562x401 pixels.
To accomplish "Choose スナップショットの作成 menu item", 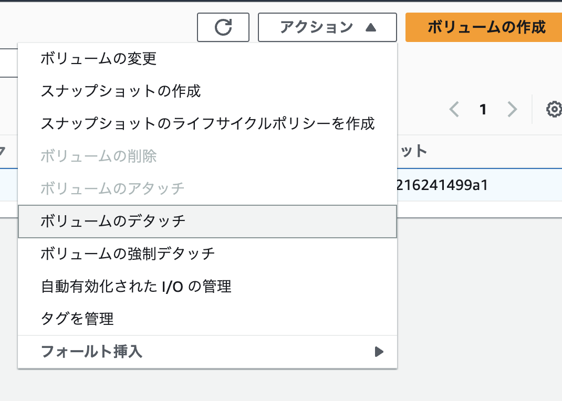I will point(121,91).
